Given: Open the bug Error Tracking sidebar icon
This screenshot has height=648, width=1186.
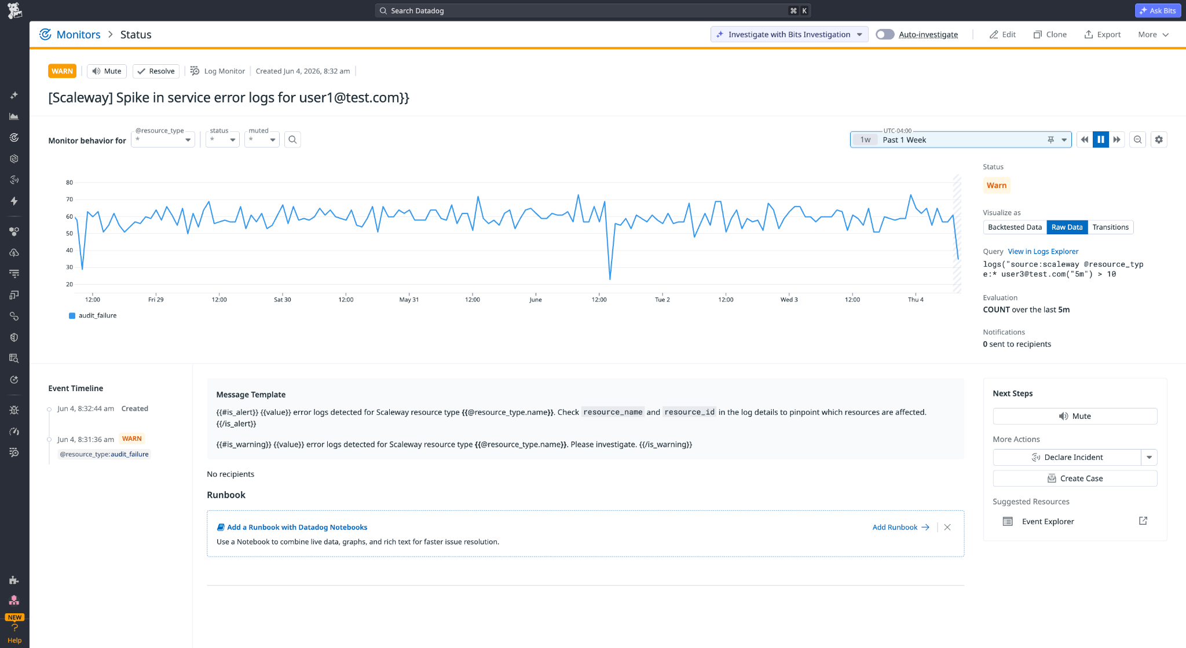Looking at the screenshot, I should coord(14,410).
